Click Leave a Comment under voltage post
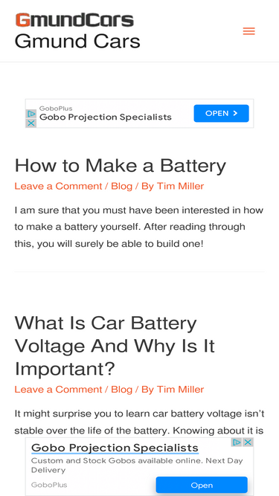Screen dimensions: 279x496 pyautogui.click(x=58, y=390)
